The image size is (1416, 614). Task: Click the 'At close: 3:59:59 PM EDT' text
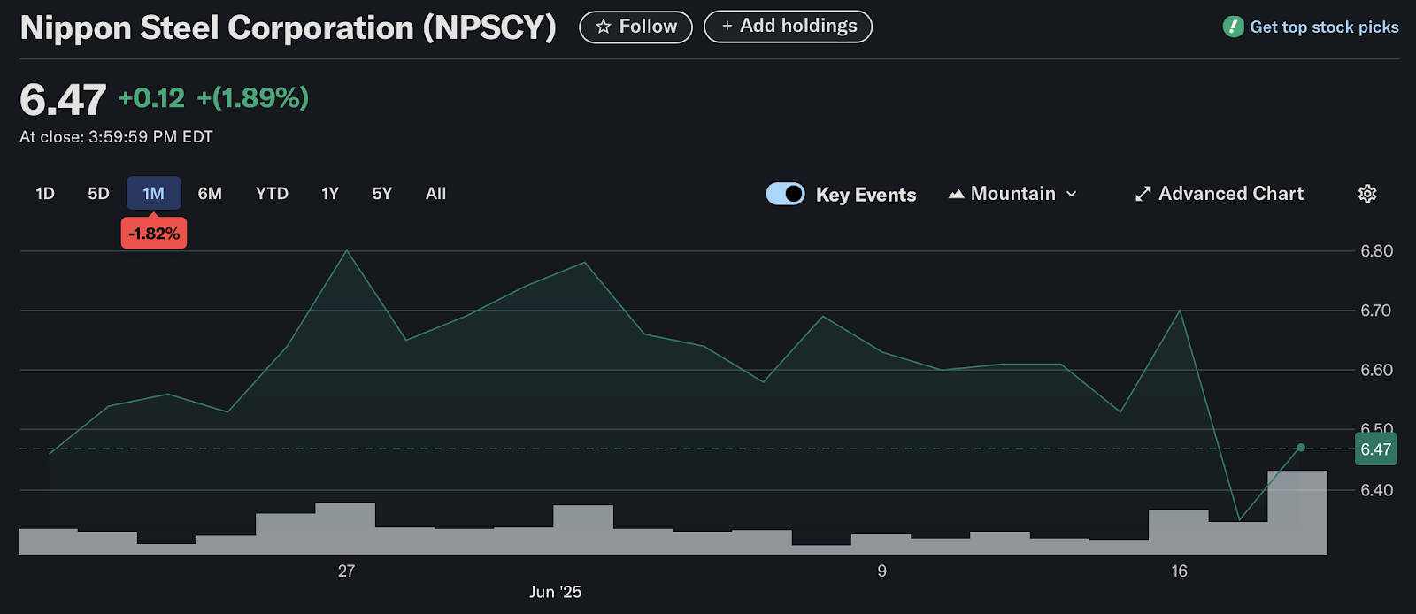(x=116, y=137)
